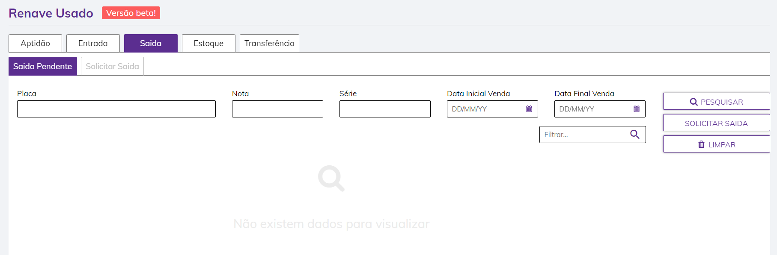Viewport: 777px width, 255px height.
Task: Select the Série text field
Action: coord(385,109)
